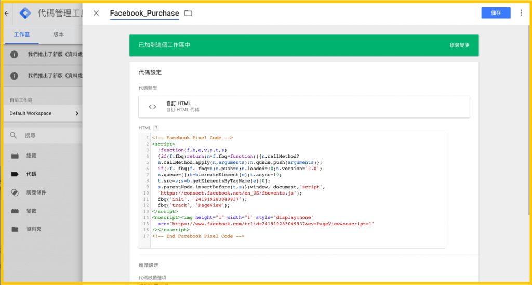Screen dimensions: 532x285
Task: Click the 目前工作區 label
Action: tap(21, 100)
